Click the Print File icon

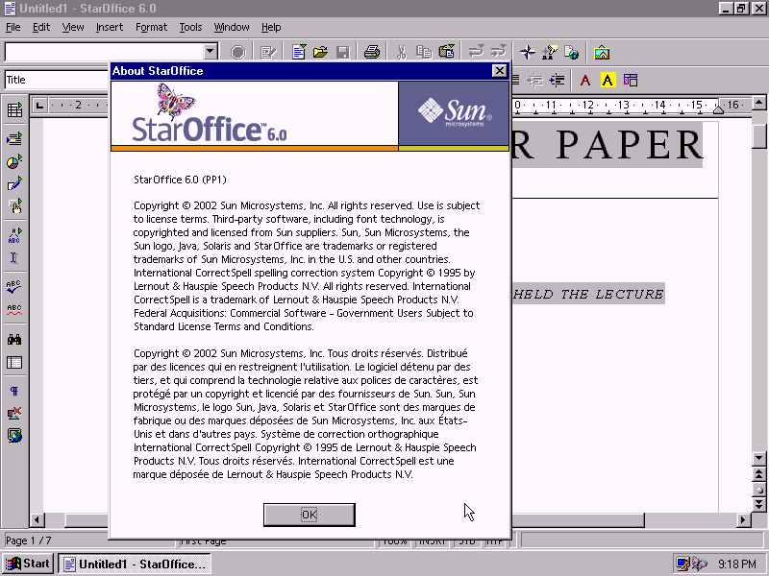[x=372, y=52]
